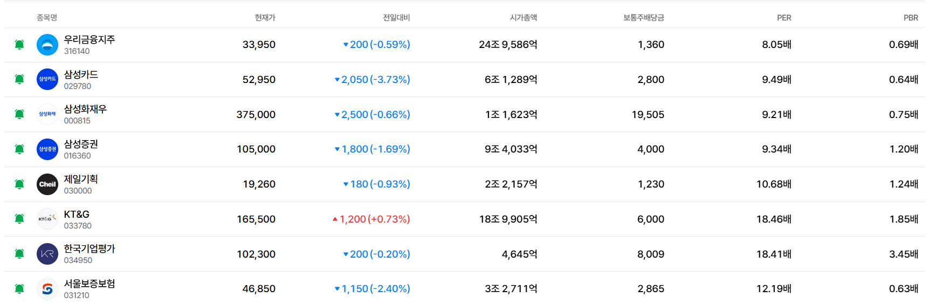Image resolution: width=950 pixels, height=304 pixels.
Task: Open the 제일기획 stock name
Action: click(81, 179)
